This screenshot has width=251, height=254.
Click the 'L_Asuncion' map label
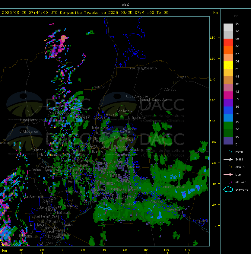tap(137, 118)
